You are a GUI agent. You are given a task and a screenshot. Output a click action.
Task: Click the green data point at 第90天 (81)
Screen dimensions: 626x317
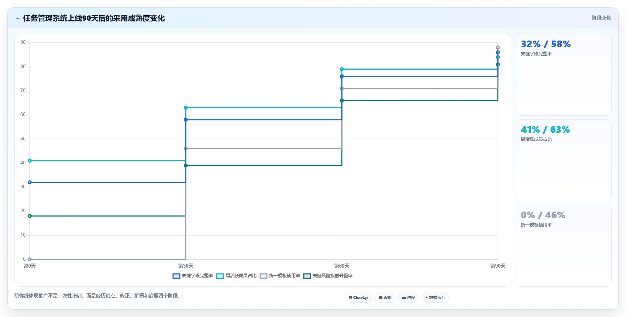point(498,65)
